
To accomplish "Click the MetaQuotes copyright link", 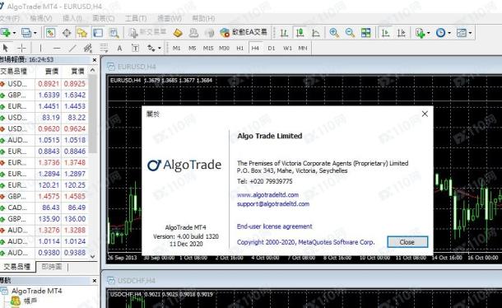I will click(305, 242).
